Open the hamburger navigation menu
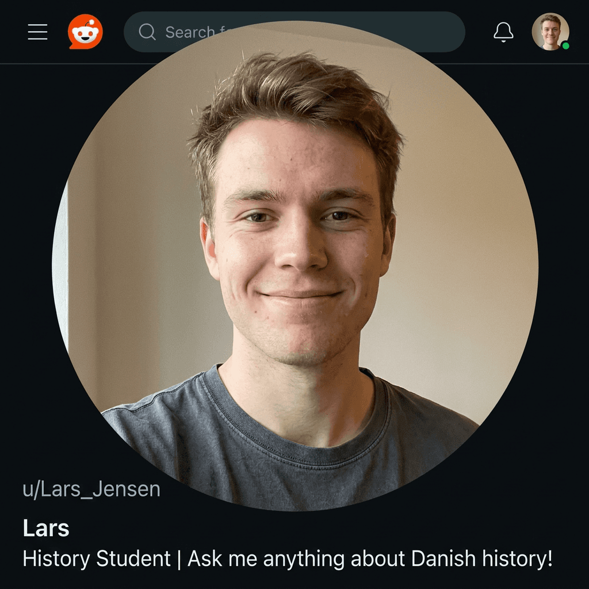The height and width of the screenshot is (589, 589). [37, 32]
